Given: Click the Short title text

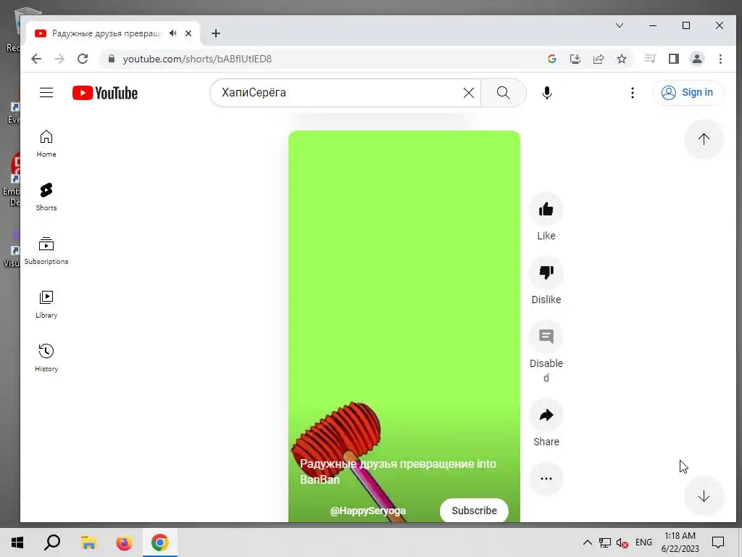Looking at the screenshot, I should pyautogui.click(x=398, y=471).
